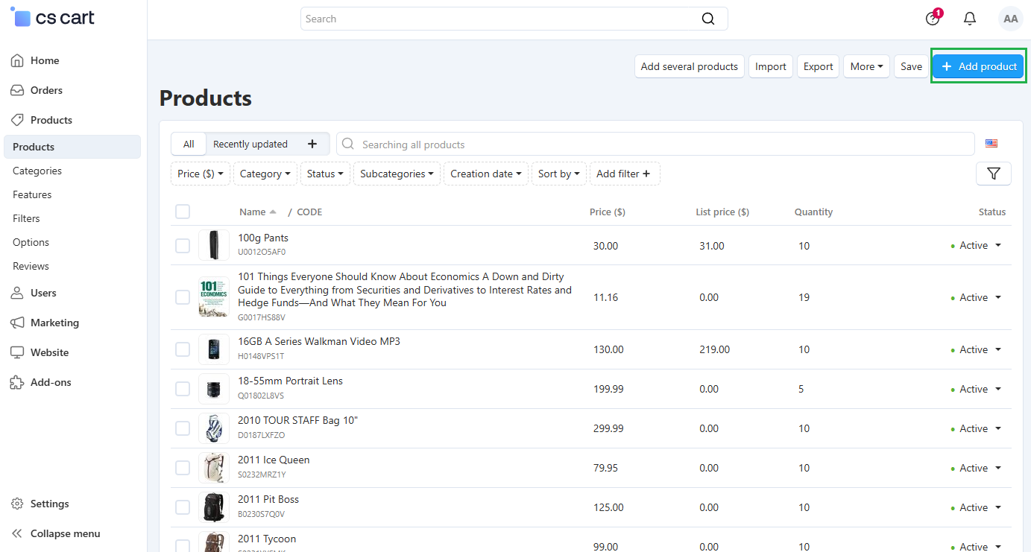Focus the Searching all products field
The width and height of the screenshot is (1031, 552).
[655, 144]
